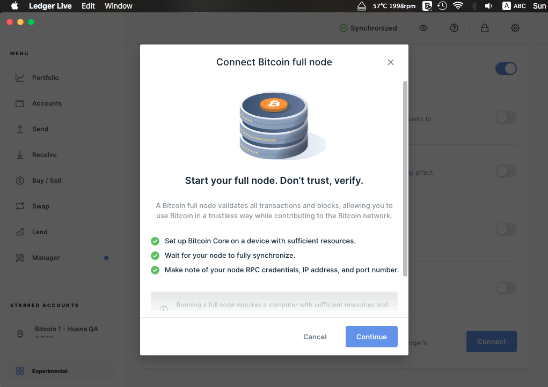Click the Accounts wallet icon
Image resolution: width=548 pixels, height=387 pixels.
pos(20,103)
